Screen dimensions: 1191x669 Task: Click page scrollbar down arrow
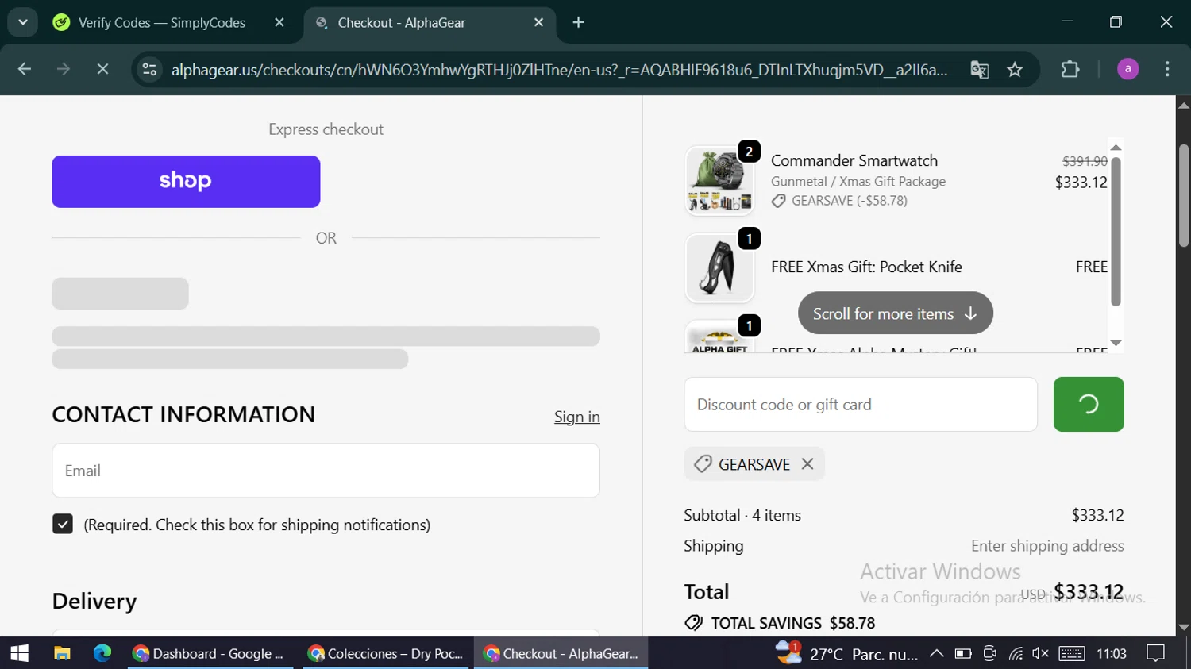click(x=1184, y=628)
